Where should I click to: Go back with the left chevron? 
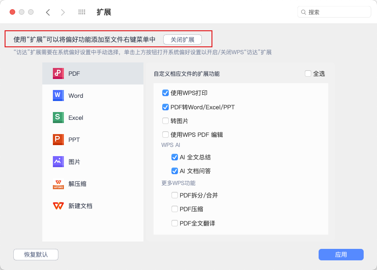48,12
